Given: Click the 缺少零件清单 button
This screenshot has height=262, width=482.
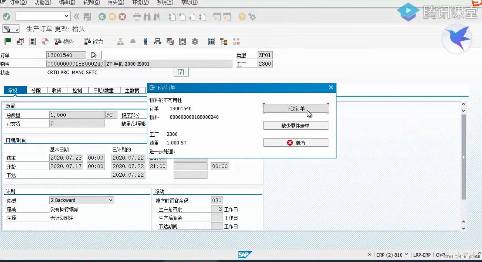Looking at the screenshot, I should [296, 125].
